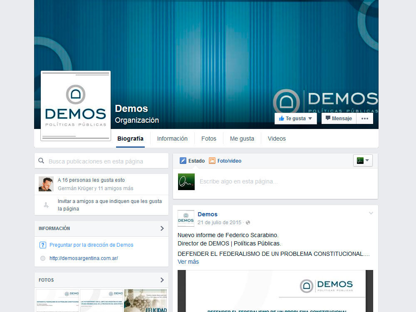Open the Te gusta like dropdown

(295, 119)
